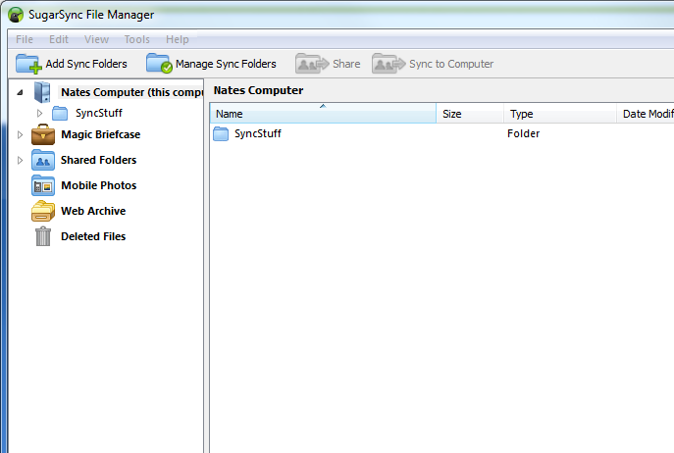674x453 pixels.
Task: Click the Nates Computer heading above file list
Action: pos(258,90)
